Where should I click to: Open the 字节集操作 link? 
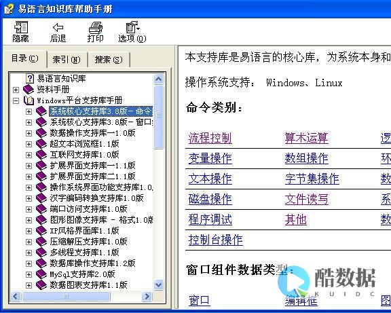[312, 179]
